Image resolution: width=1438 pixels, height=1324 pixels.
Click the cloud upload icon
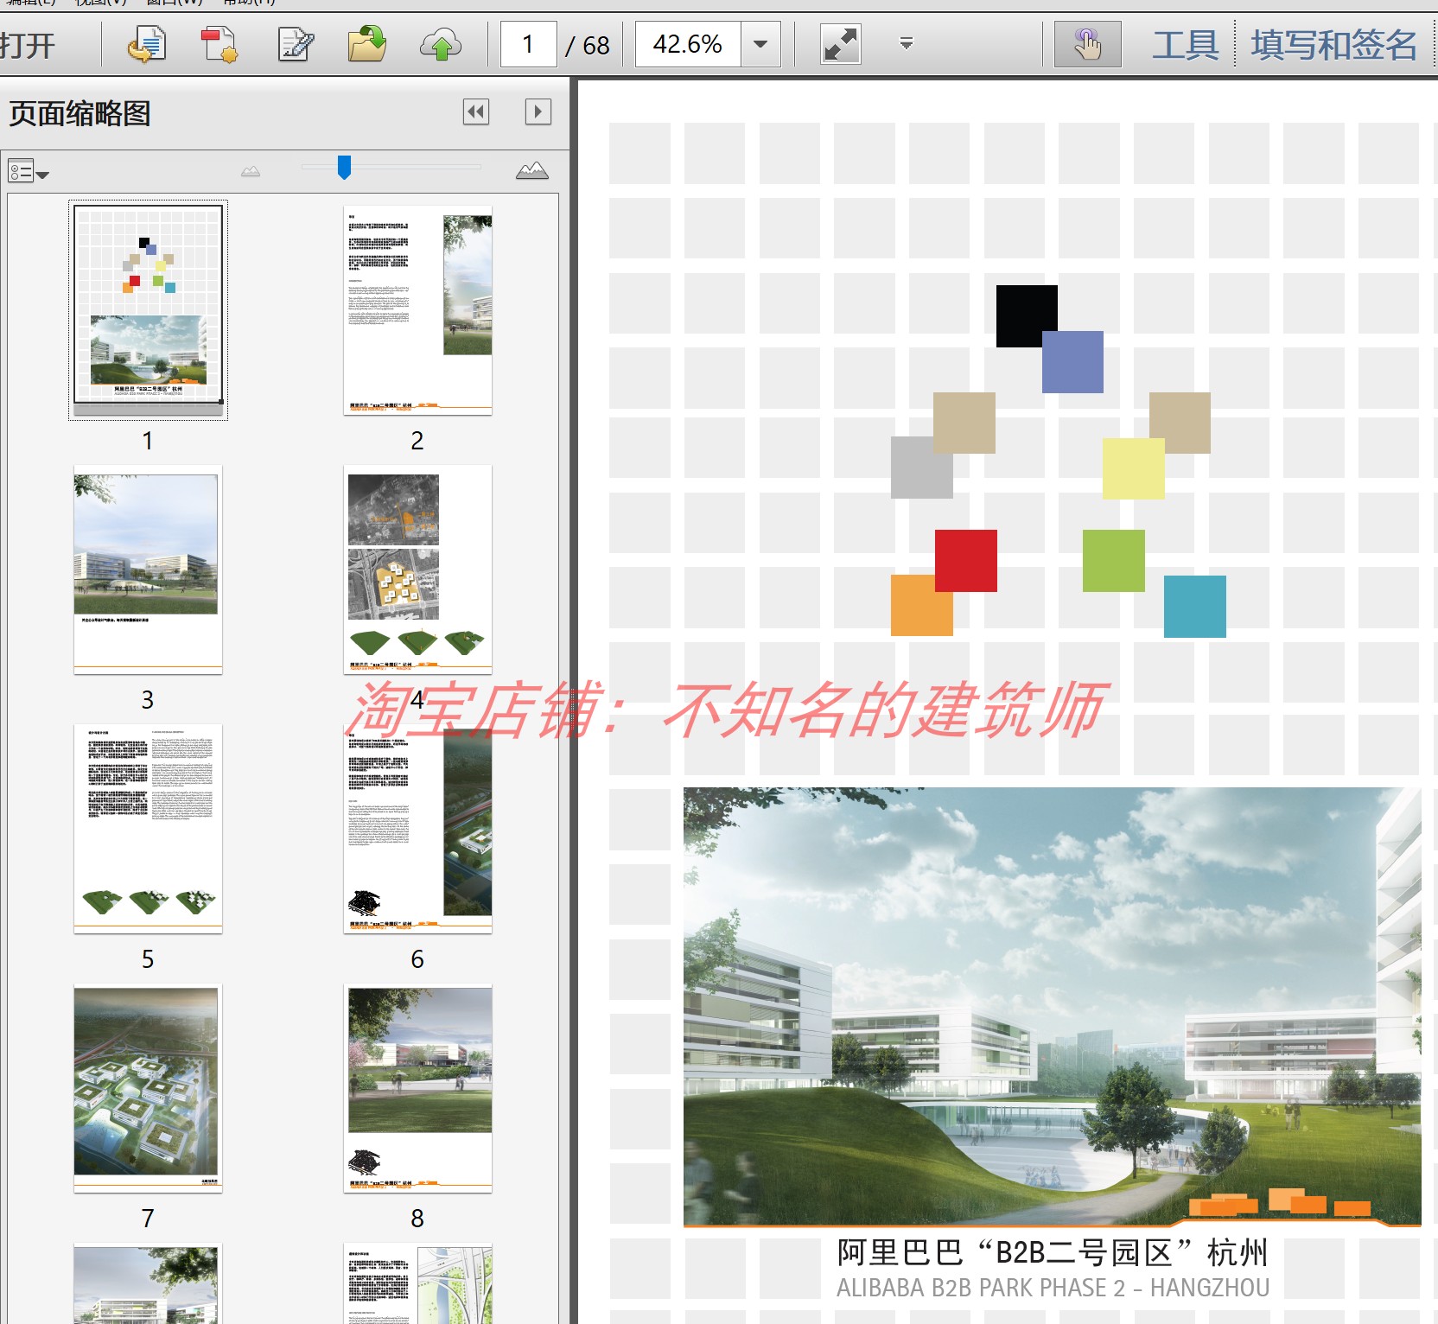click(x=441, y=44)
